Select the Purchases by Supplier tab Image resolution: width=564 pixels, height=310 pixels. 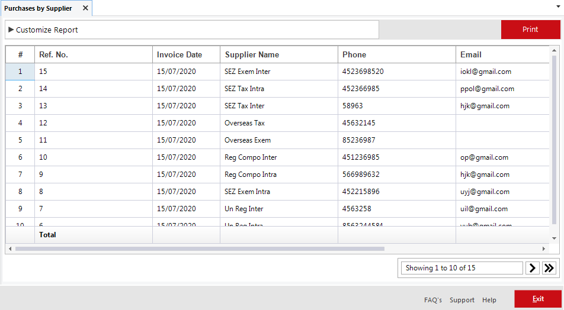(39, 8)
